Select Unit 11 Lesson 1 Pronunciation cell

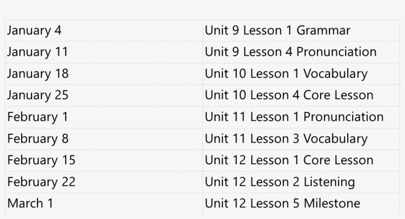294,117
